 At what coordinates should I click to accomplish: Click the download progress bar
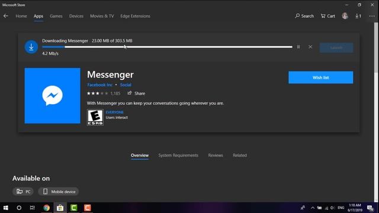pos(167,47)
